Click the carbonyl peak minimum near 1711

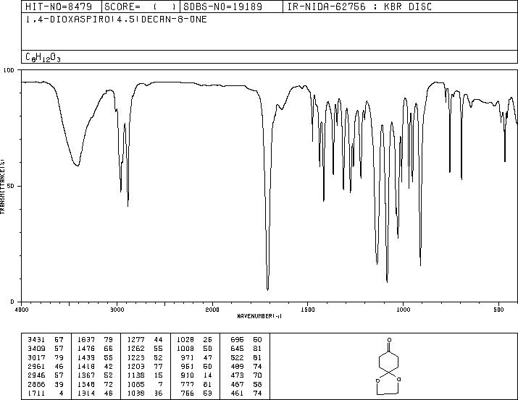267,289
